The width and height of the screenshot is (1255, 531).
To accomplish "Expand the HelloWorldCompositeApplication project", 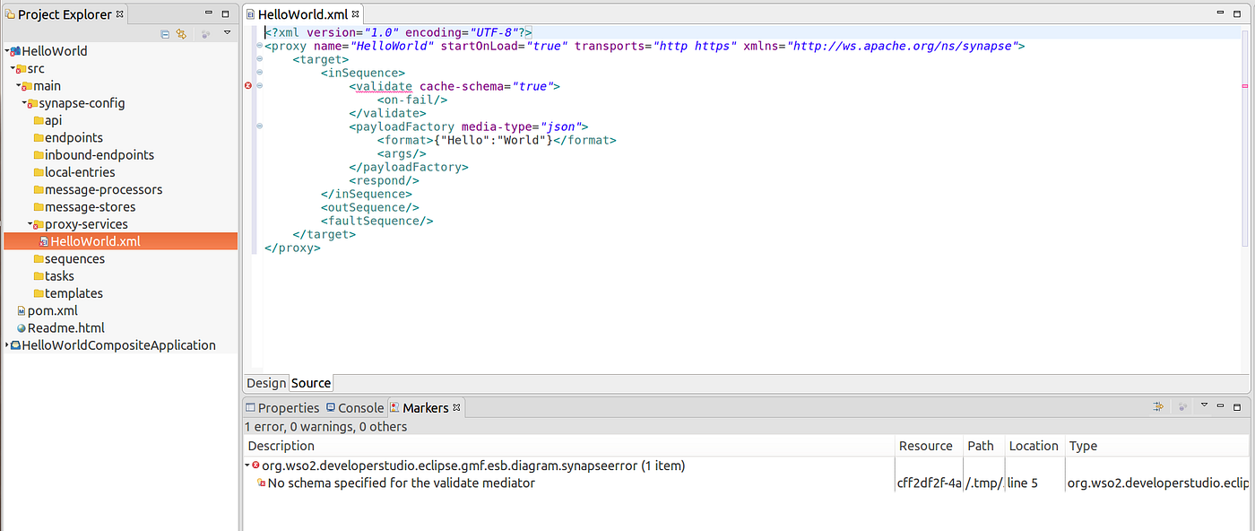I will coord(5,344).
